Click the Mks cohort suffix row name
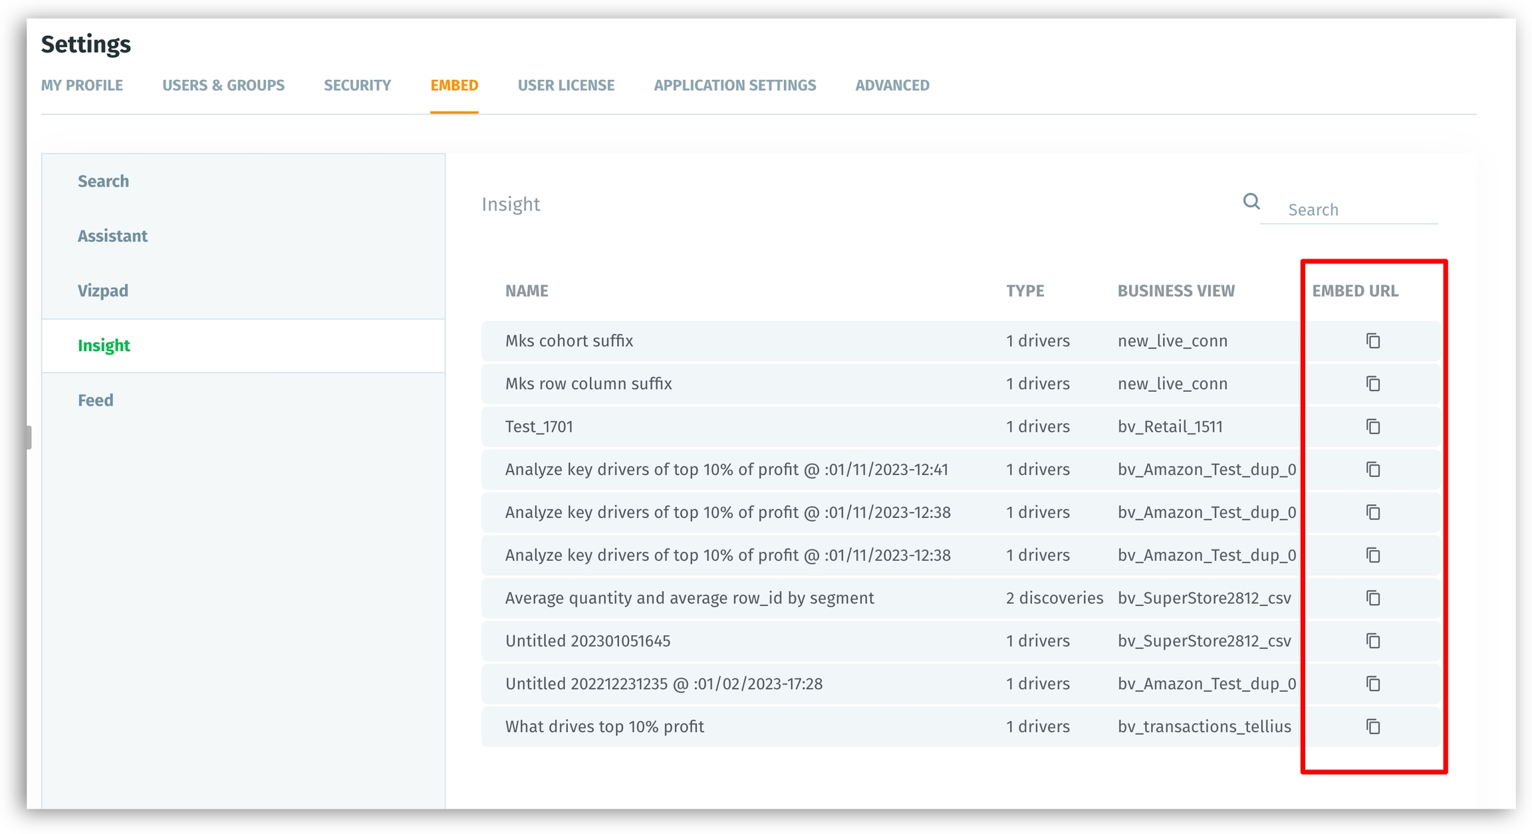 point(569,341)
